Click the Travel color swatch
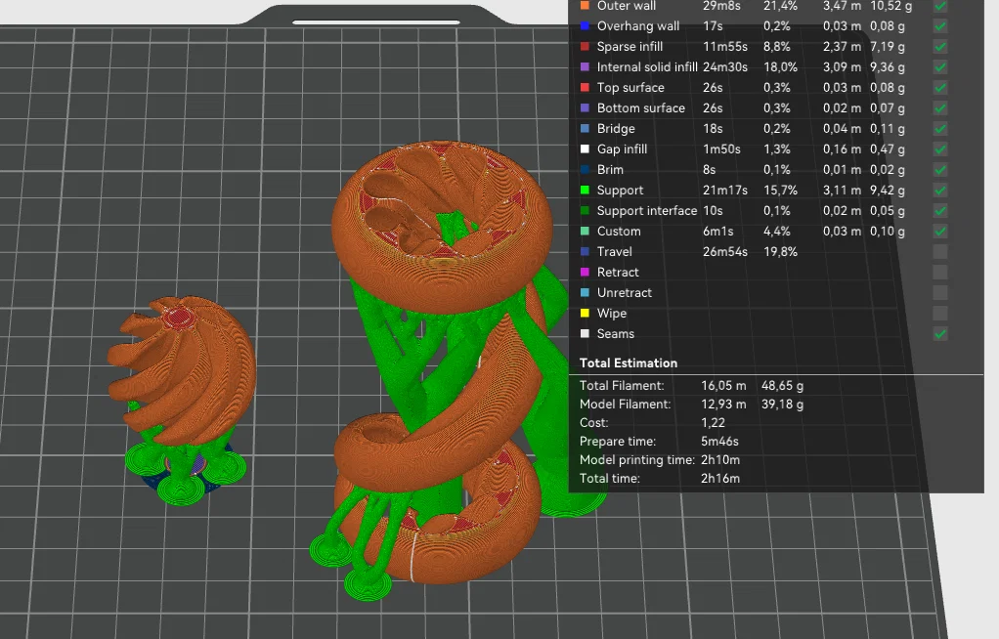Screen dimensions: 999x639 [x=585, y=252]
